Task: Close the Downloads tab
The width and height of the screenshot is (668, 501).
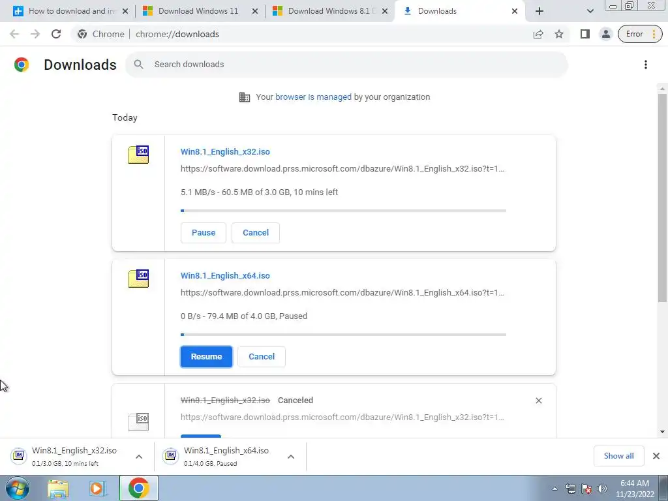Action: pyautogui.click(x=515, y=11)
